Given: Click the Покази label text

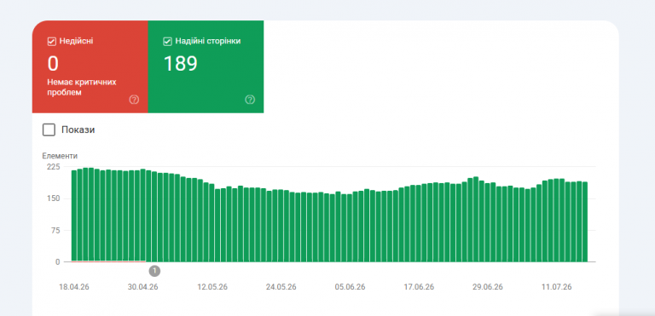Looking at the screenshot, I should [x=78, y=129].
